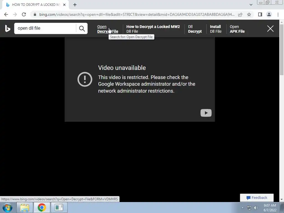Open the Windows Start menu
284x213 pixels.
pyautogui.click(x=7, y=207)
